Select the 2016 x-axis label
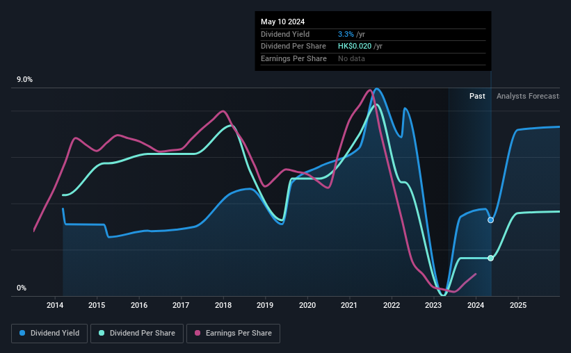The height and width of the screenshot is (353, 571). click(139, 305)
